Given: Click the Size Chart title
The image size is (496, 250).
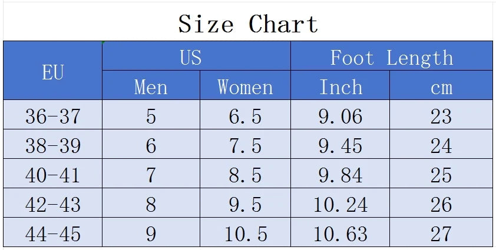Looking at the screenshot, I should click(x=248, y=25).
